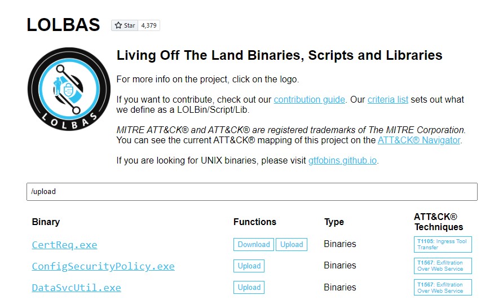503x304 pixels.
Task: Open the ATT&CK Navigator link
Action: [x=419, y=140]
